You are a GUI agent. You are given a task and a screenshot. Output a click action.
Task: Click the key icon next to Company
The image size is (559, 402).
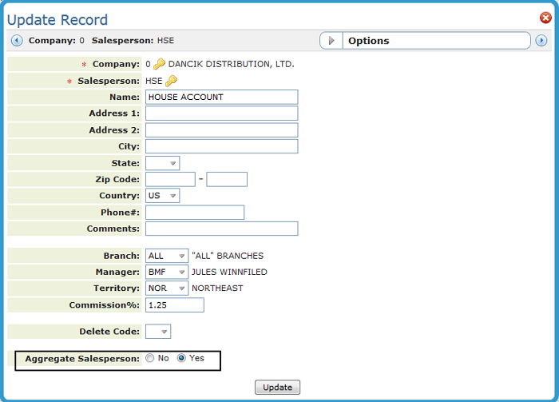click(x=159, y=64)
